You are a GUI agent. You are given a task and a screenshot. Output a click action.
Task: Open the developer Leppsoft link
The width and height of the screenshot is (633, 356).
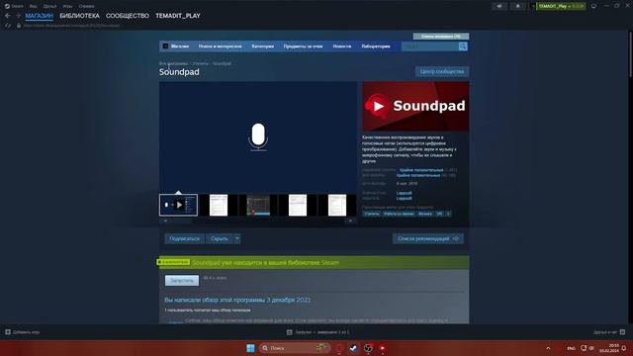tap(405, 193)
